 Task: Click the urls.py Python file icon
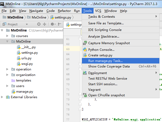[x=19, y=58]
